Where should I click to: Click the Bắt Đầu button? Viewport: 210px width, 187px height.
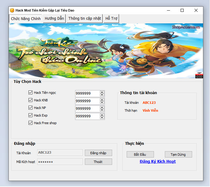click(x=140, y=155)
